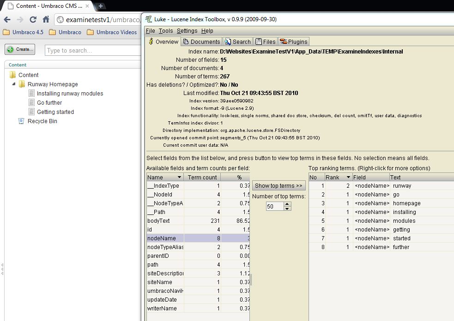This screenshot has width=454, height=321.
Task: Decrease the number of top terms
Action: 287,208
